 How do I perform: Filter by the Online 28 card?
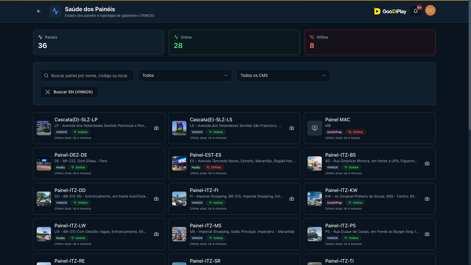234,42
